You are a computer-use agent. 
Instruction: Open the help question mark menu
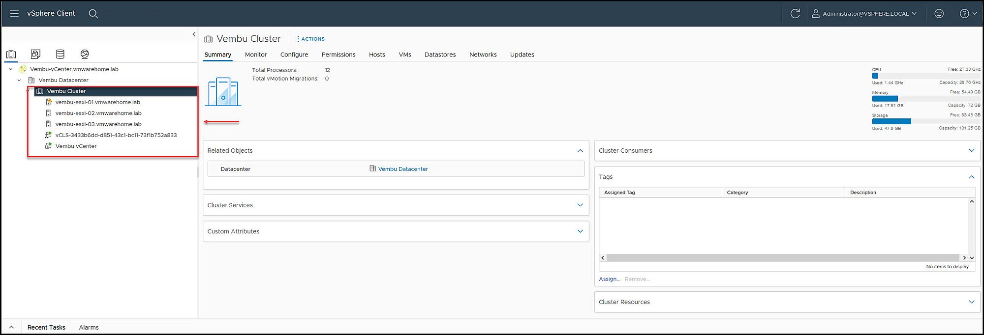pos(968,13)
